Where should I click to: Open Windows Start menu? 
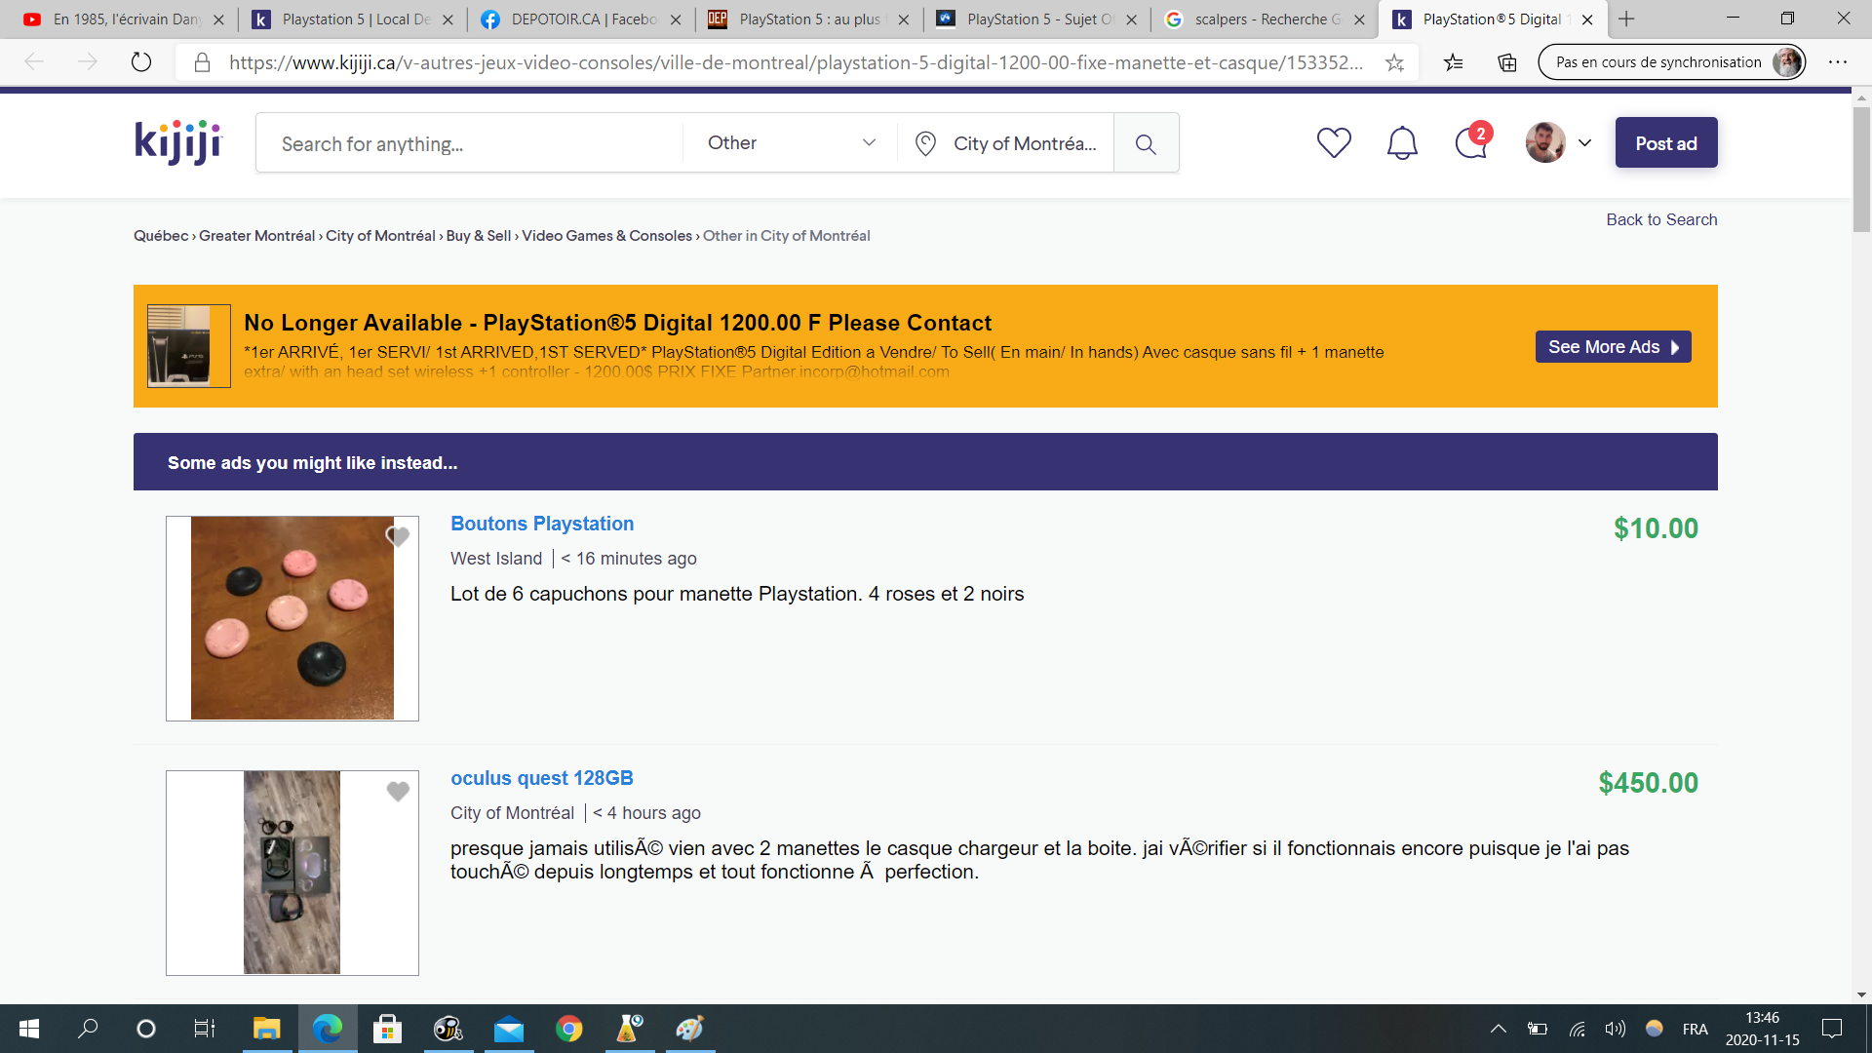tap(29, 1029)
